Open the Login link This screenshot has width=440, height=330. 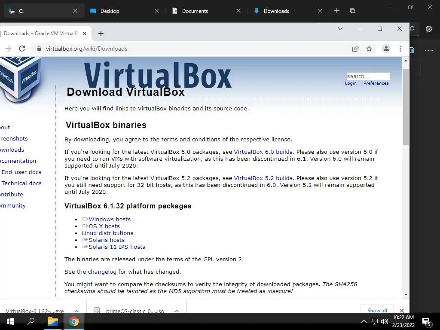click(351, 83)
